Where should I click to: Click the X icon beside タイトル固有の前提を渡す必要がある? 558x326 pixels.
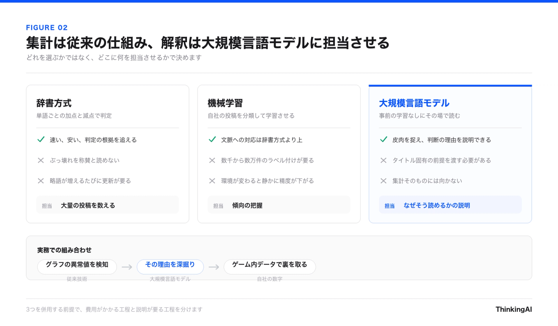coord(384,160)
